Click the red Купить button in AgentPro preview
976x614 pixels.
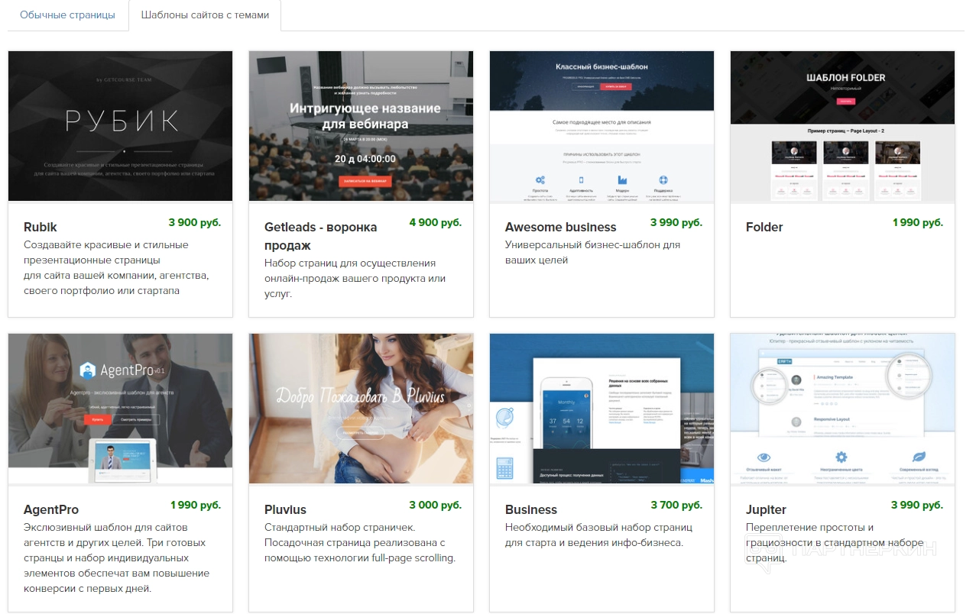click(97, 419)
